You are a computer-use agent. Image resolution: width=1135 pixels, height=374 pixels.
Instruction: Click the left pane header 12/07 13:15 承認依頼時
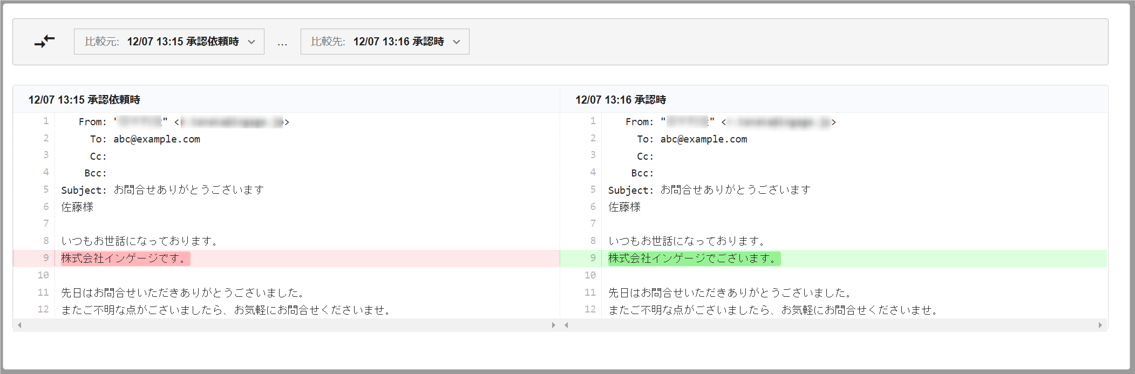click(x=84, y=100)
